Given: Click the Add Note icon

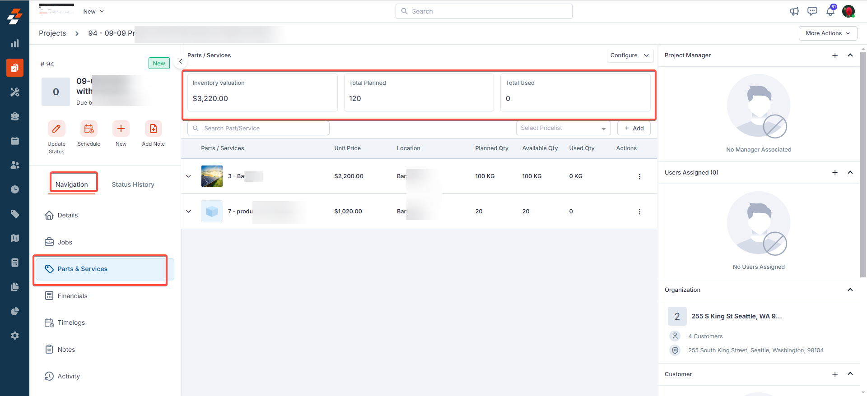Looking at the screenshot, I should pos(154,129).
